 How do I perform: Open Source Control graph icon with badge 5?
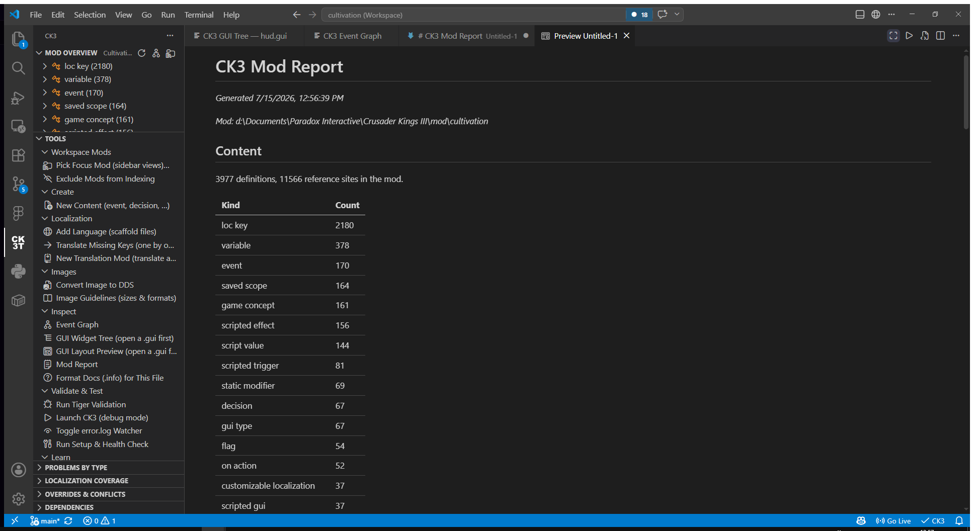tap(18, 184)
